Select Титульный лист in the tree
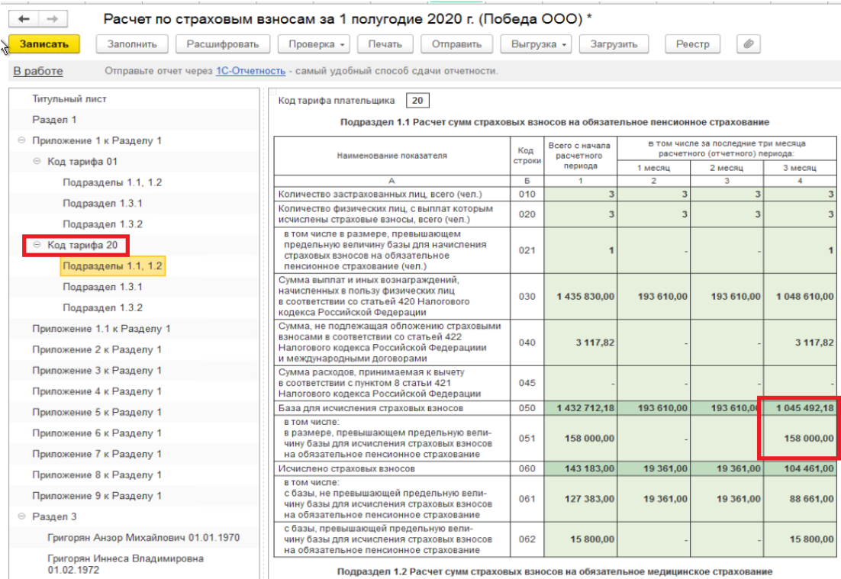841x579 pixels. 69,98
